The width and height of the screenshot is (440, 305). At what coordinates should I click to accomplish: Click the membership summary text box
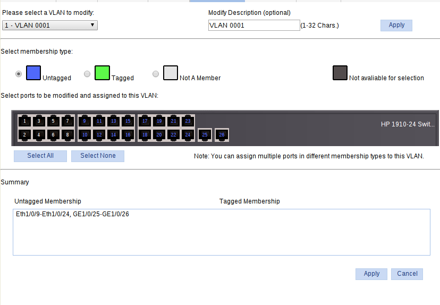[222, 232]
